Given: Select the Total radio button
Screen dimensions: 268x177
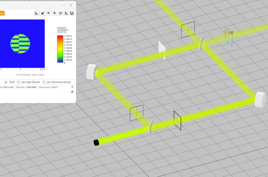Looking at the screenshot, I should point(6,82).
